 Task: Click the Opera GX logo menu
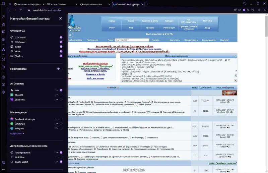click(3, 4)
